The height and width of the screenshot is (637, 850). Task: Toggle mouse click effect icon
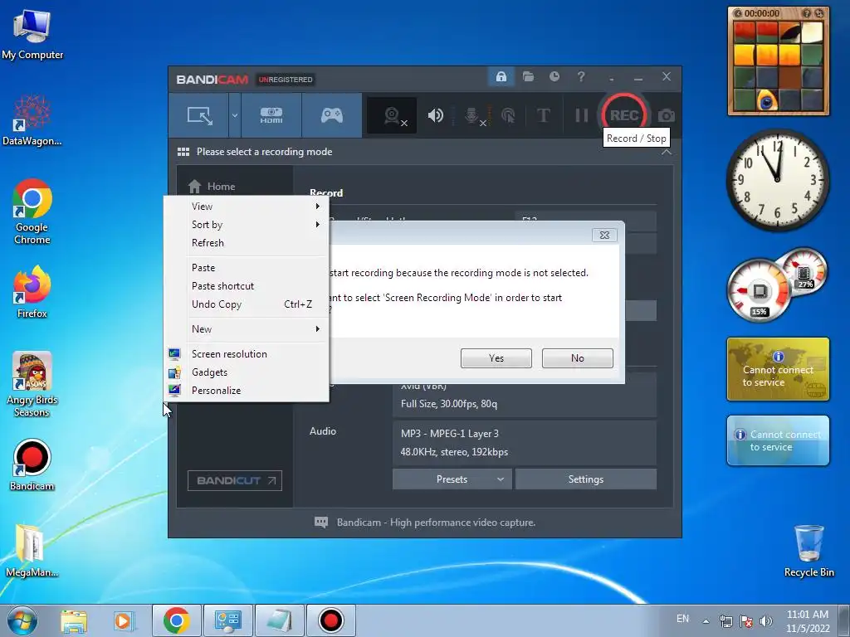tap(509, 115)
